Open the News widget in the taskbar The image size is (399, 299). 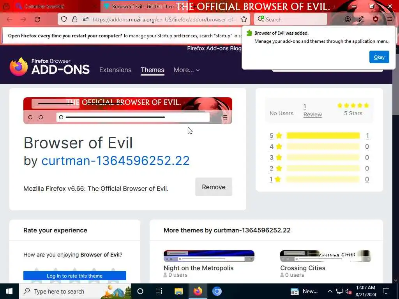[304, 291]
